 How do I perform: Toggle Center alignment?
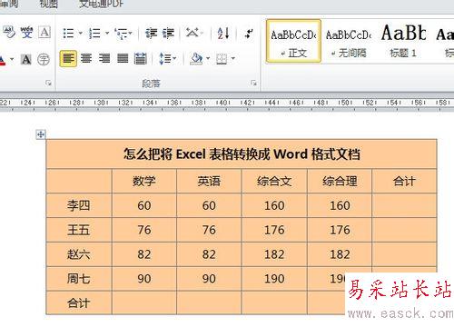(86, 58)
